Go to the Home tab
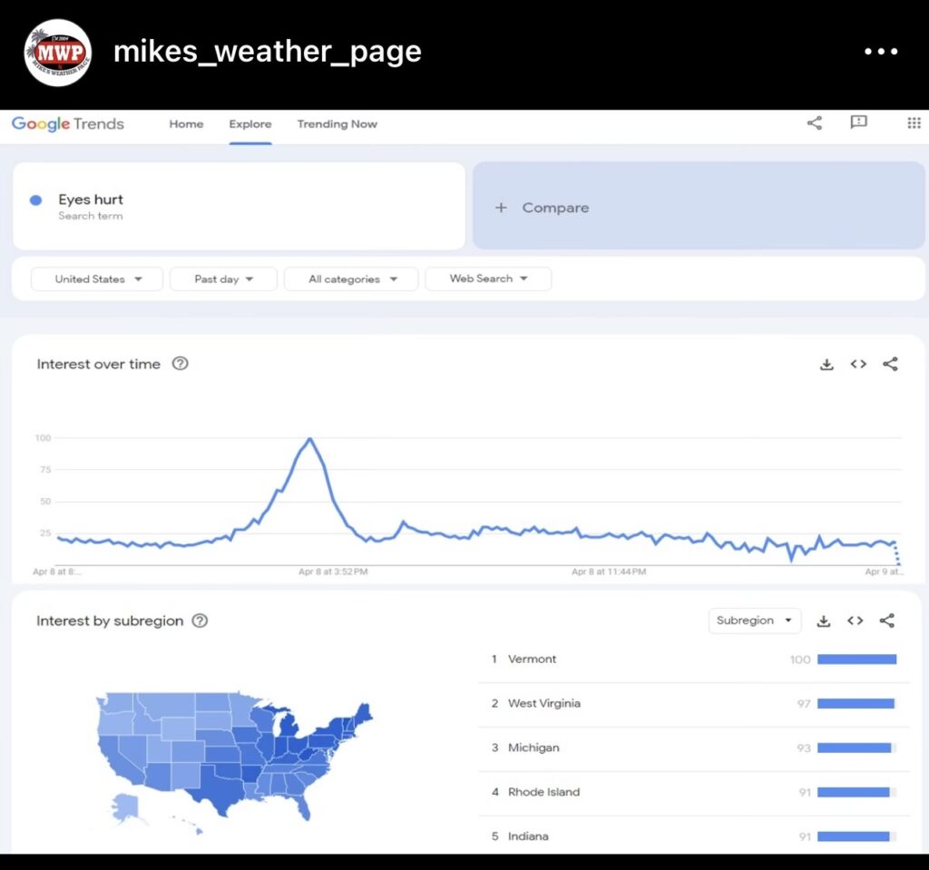 pos(186,124)
